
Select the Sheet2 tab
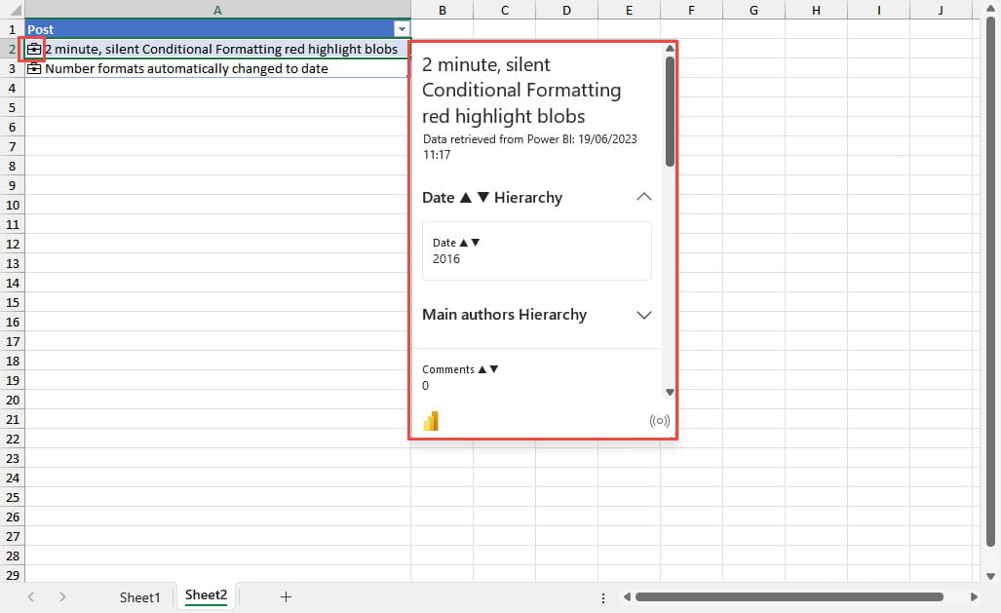tap(206, 595)
